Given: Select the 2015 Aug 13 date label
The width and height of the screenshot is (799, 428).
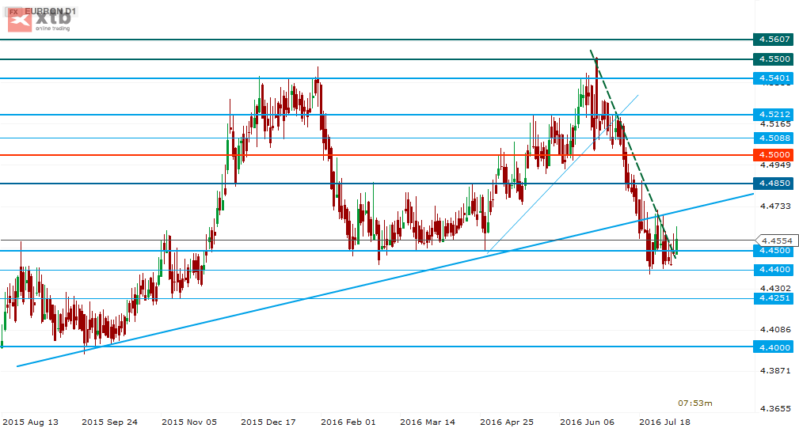Looking at the screenshot, I should 30,422.
